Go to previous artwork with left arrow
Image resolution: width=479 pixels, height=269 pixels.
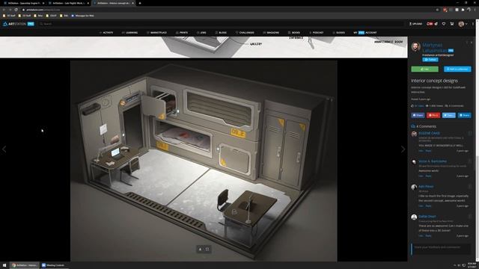click(x=4, y=149)
